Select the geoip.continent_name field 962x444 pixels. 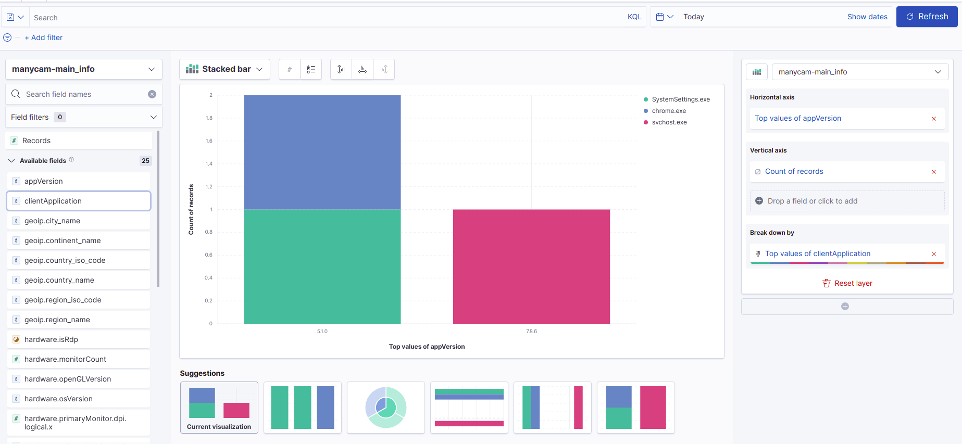coord(79,240)
